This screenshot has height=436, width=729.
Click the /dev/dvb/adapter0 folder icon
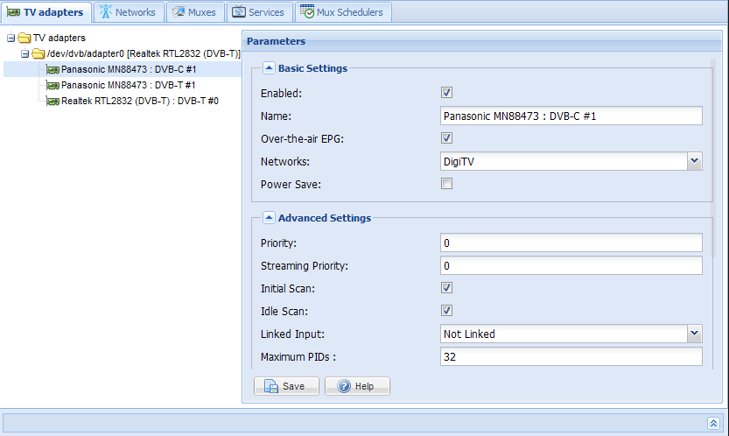point(39,53)
